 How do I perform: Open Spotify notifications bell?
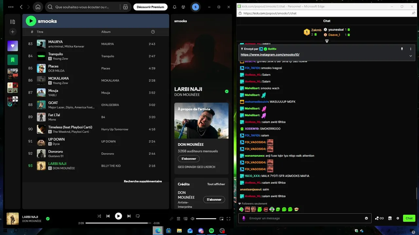pos(174,7)
